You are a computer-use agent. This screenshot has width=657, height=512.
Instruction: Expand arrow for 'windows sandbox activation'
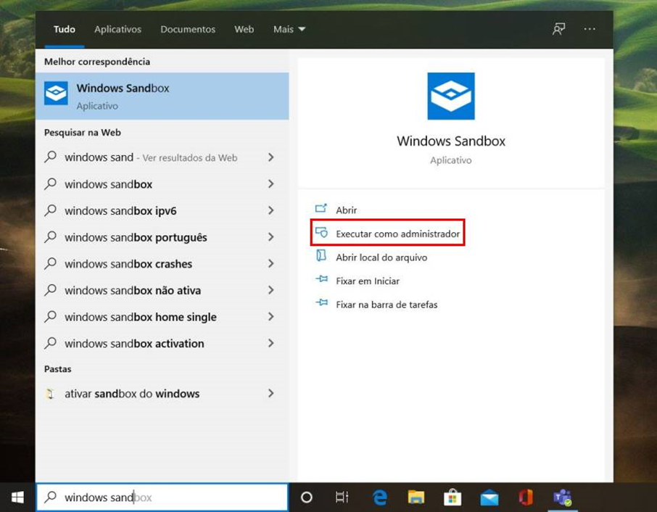[x=271, y=343]
